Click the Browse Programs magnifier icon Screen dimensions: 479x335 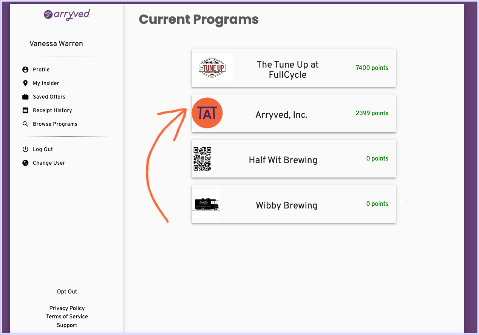click(x=25, y=124)
